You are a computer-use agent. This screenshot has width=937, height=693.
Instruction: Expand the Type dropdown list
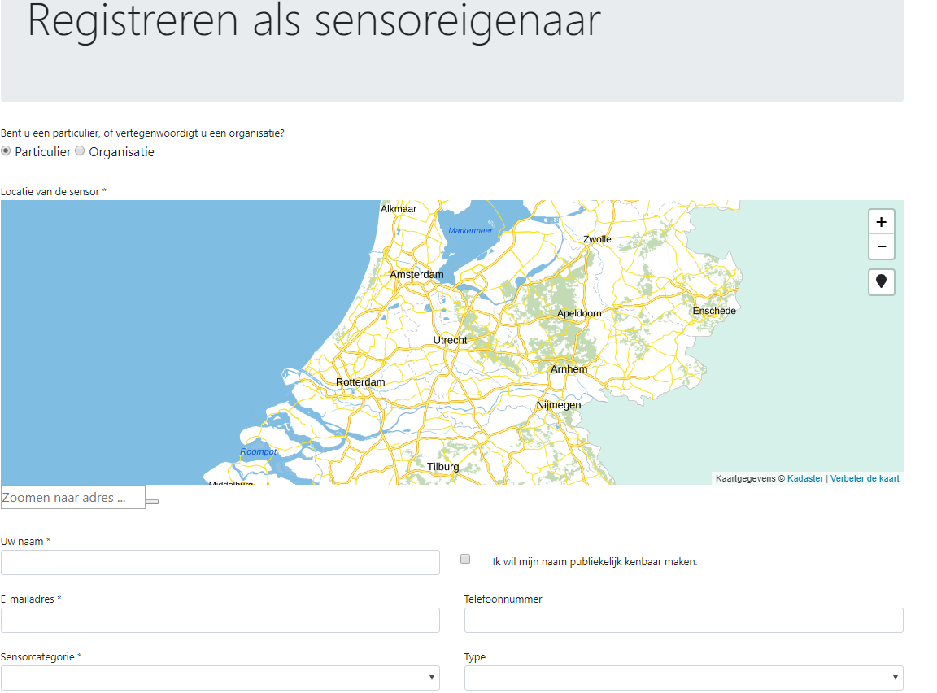683,678
